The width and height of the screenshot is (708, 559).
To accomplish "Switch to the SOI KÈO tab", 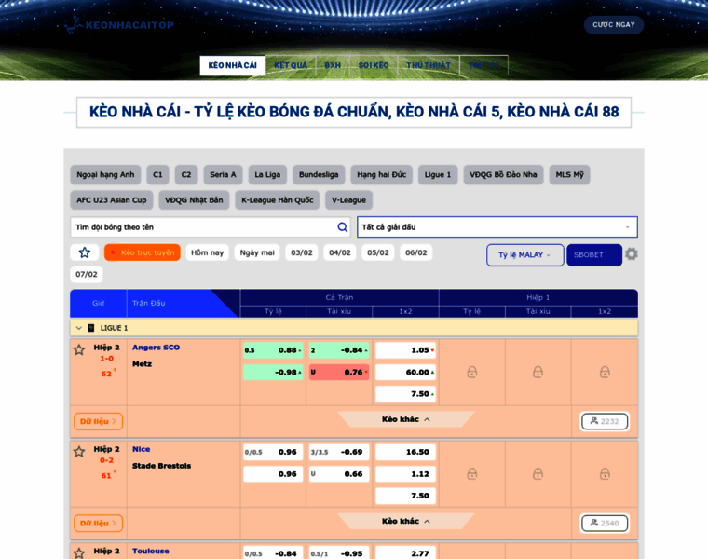I will tap(374, 65).
